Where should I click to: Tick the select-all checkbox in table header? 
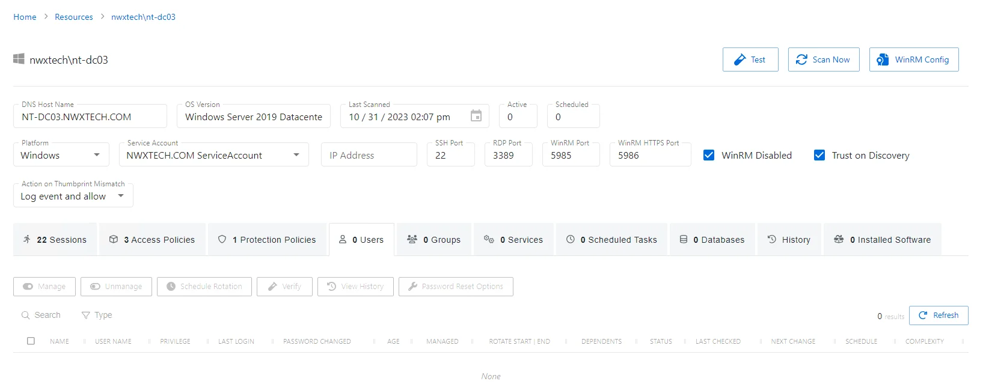(x=31, y=341)
